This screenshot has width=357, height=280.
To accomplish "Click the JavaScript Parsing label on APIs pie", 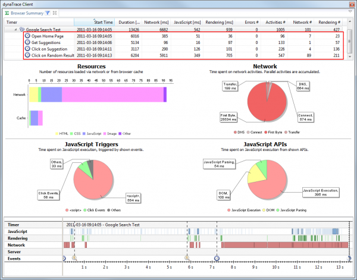I will point(219,164).
